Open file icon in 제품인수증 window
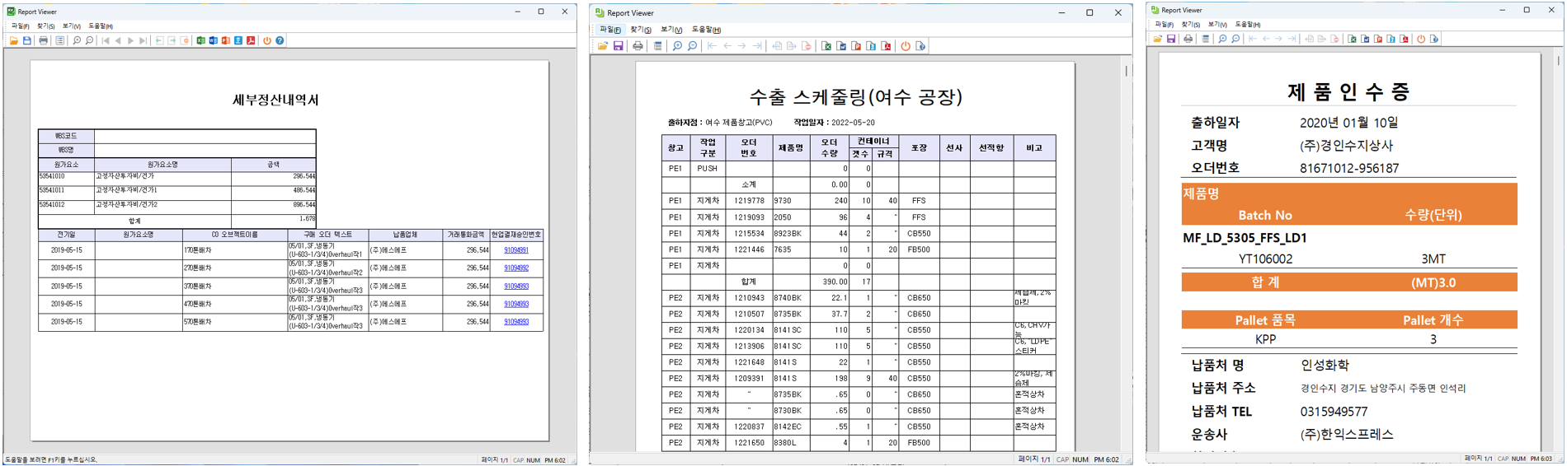Screen dimensions: 1567x466 click(x=1158, y=39)
